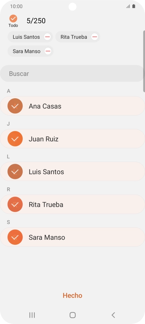Uncheck Juan Ruiz contact checkmark
The height and width of the screenshot is (324, 145).
[15, 139]
